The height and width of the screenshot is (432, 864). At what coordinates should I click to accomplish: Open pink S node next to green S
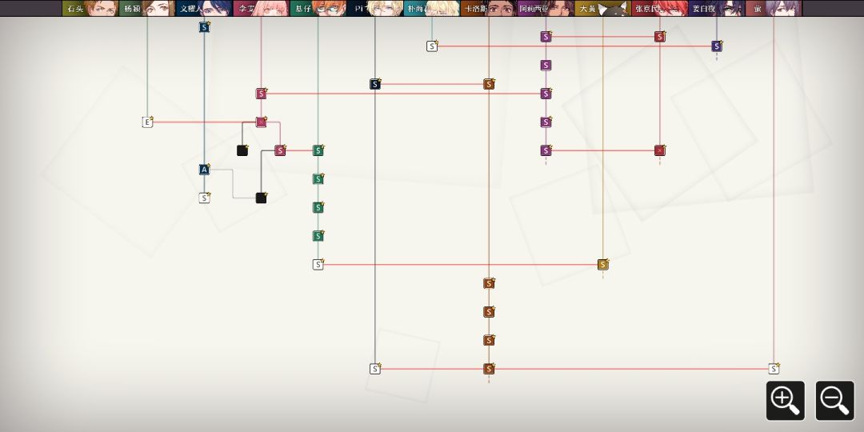point(280,150)
